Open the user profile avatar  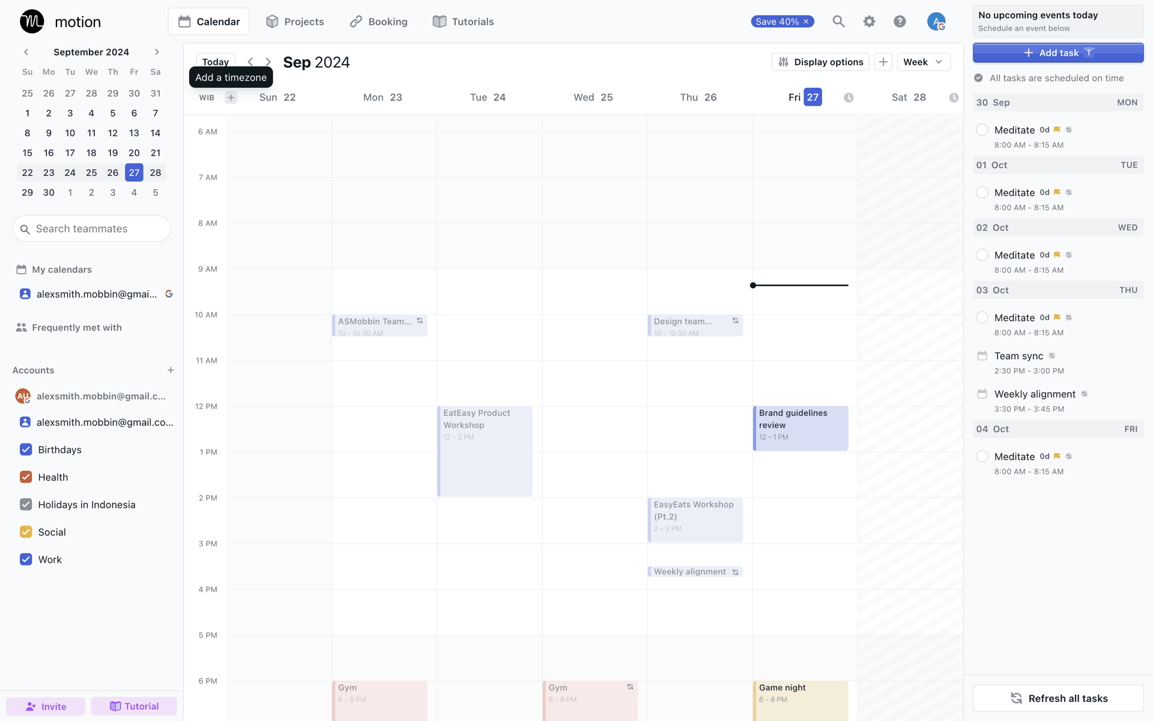tap(936, 22)
